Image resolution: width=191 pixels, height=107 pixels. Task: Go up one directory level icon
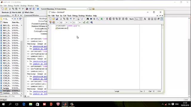tap(93, 9)
